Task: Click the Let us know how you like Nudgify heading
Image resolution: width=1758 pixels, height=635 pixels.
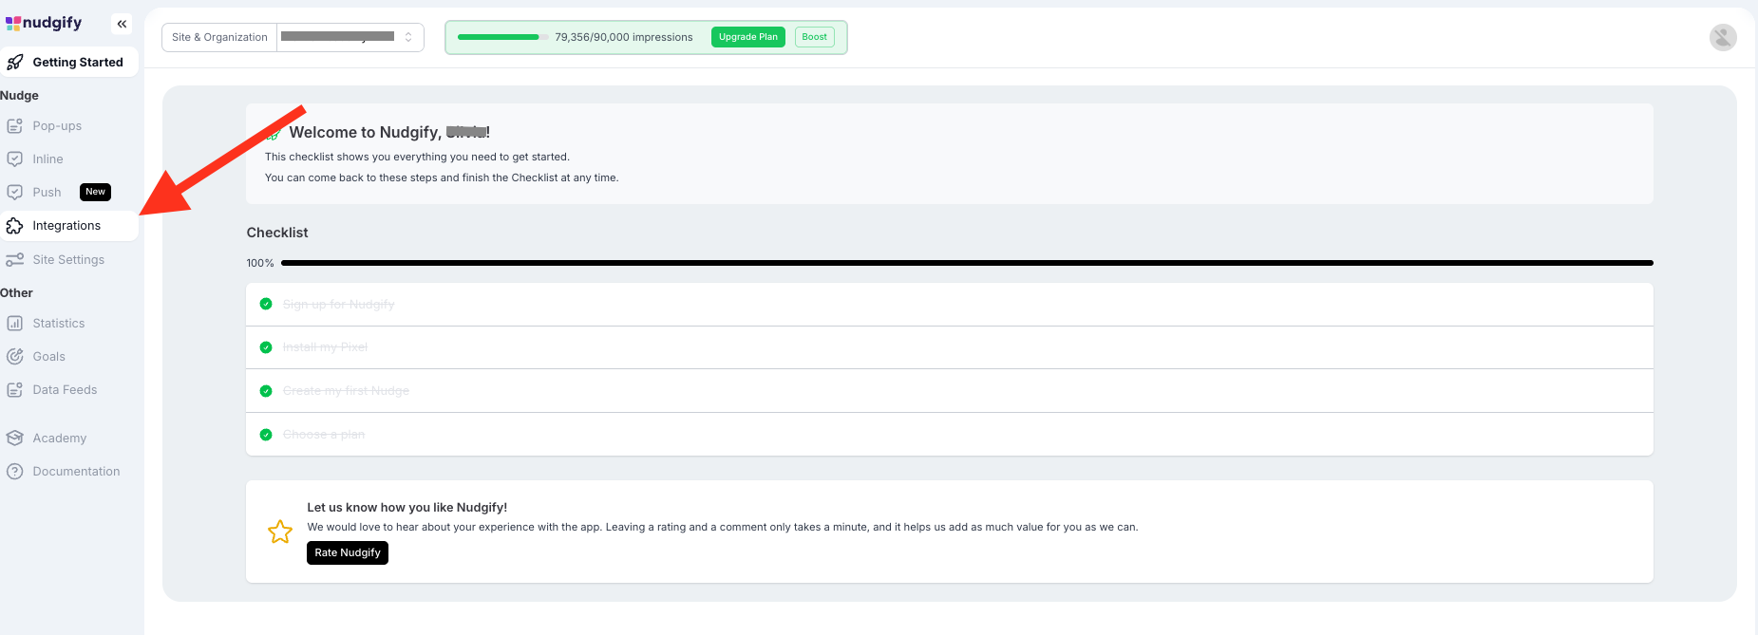Action: click(x=407, y=508)
